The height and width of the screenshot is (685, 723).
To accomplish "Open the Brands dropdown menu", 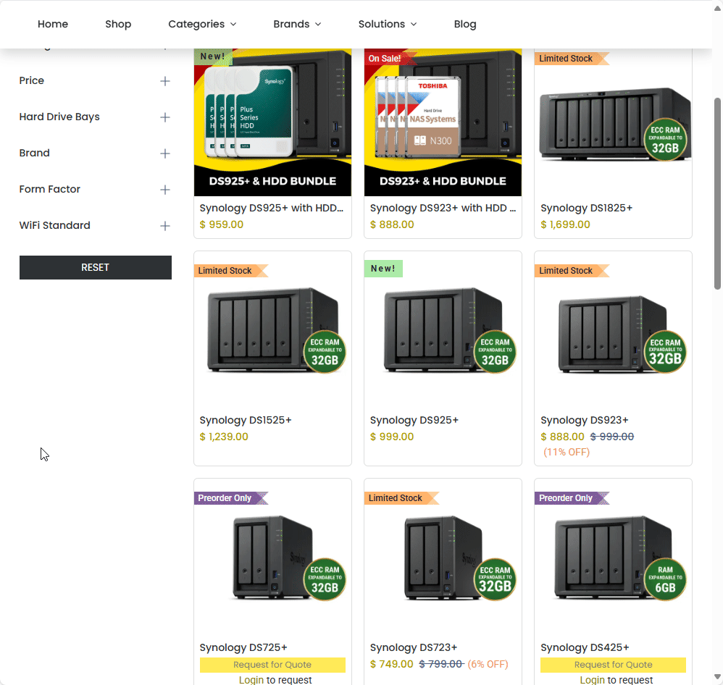I will point(297,24).
